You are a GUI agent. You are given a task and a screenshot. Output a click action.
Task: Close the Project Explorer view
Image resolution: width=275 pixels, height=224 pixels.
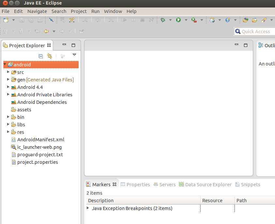(49, 45)
